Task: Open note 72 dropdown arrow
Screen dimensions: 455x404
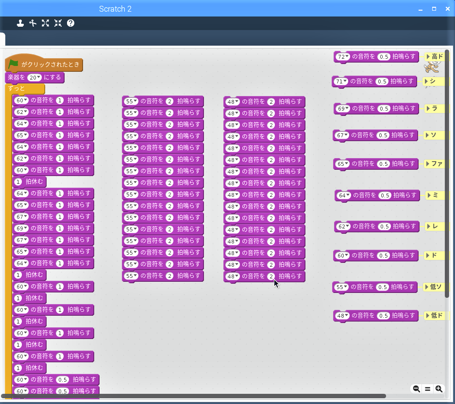Action: click(x=347, y=57)
